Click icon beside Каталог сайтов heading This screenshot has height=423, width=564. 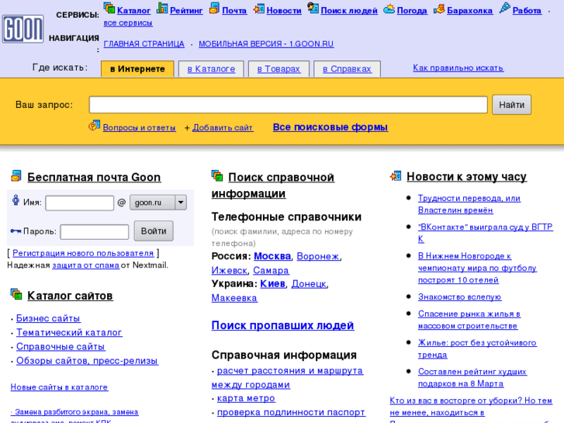tap(16, 294)
